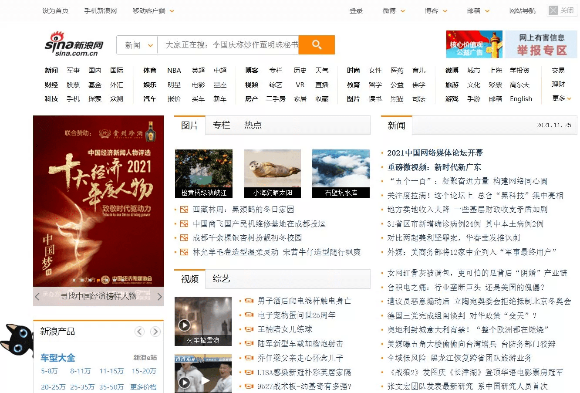Open 黑猫 in navigation grid
The height and width of the screenshot is (393, 580).
pyautogui.click(x=397, y=99)
